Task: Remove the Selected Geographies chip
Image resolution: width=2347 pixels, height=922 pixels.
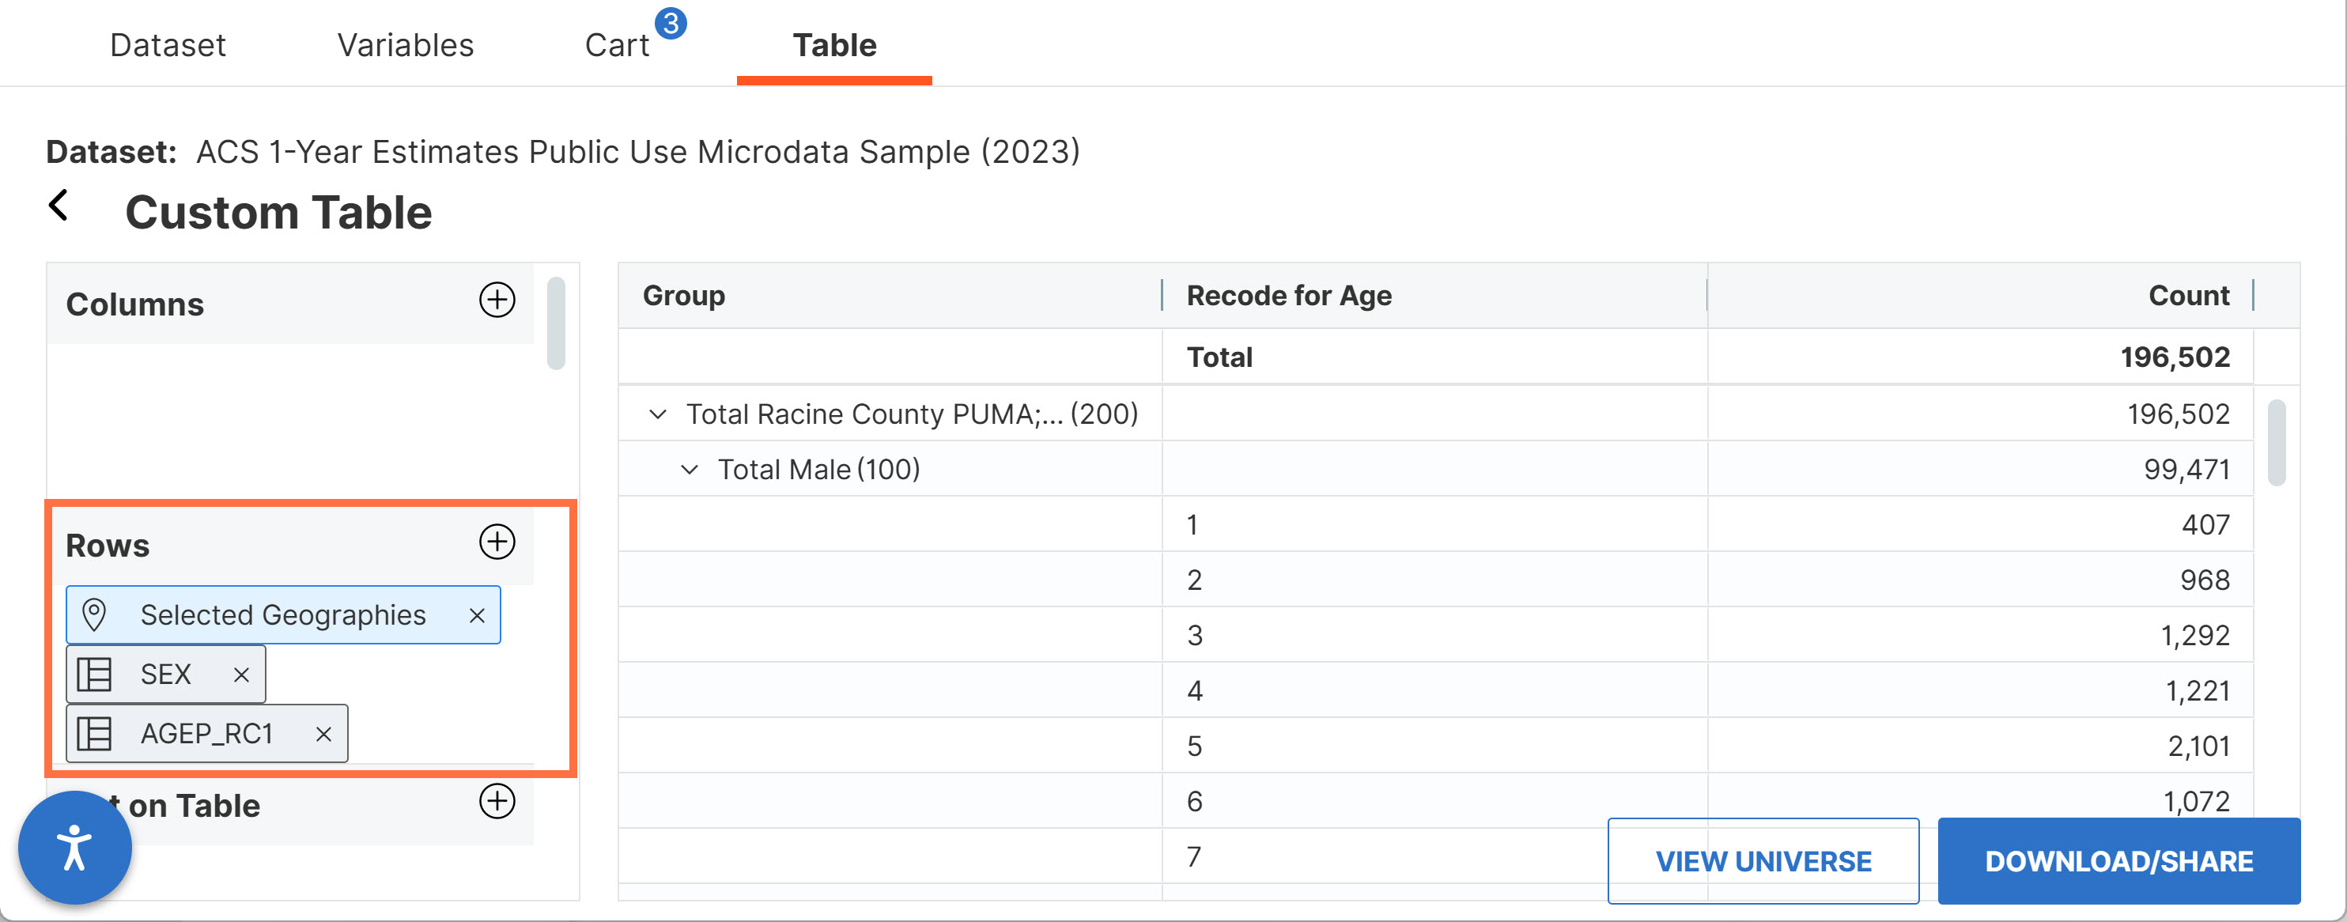Action: point(477,616)
